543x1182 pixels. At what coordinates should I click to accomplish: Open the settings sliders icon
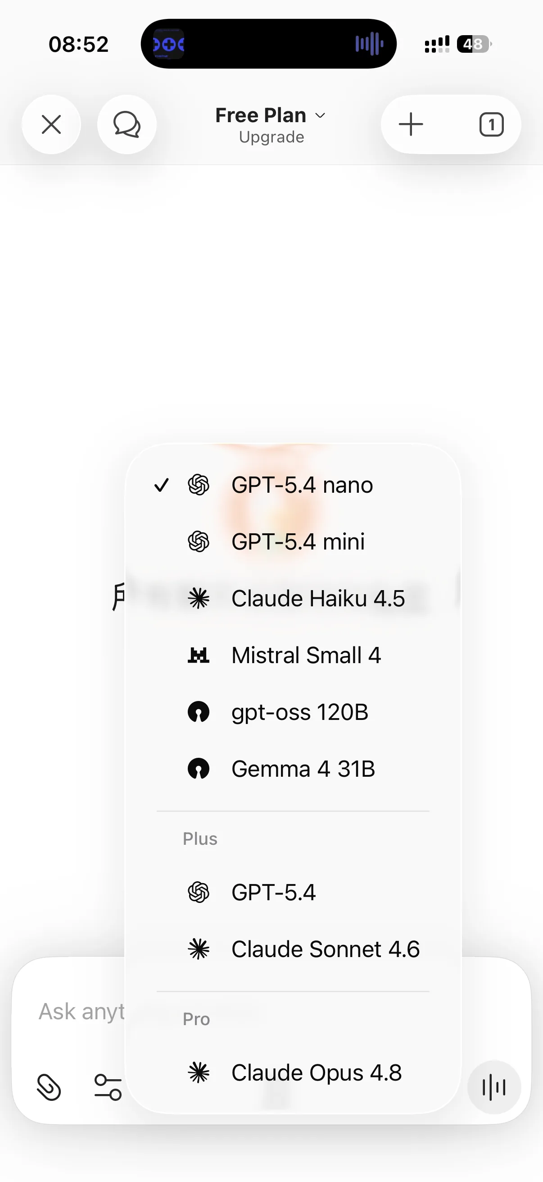[108, 1087]
